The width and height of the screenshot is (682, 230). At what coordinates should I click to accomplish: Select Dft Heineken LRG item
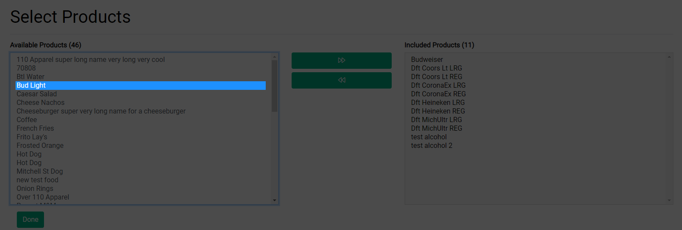point(535,103)
